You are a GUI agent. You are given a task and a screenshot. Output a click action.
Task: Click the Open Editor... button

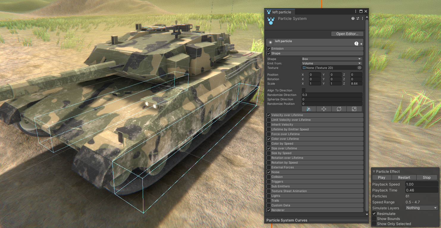pyautogui.click(x=347, y=34)
